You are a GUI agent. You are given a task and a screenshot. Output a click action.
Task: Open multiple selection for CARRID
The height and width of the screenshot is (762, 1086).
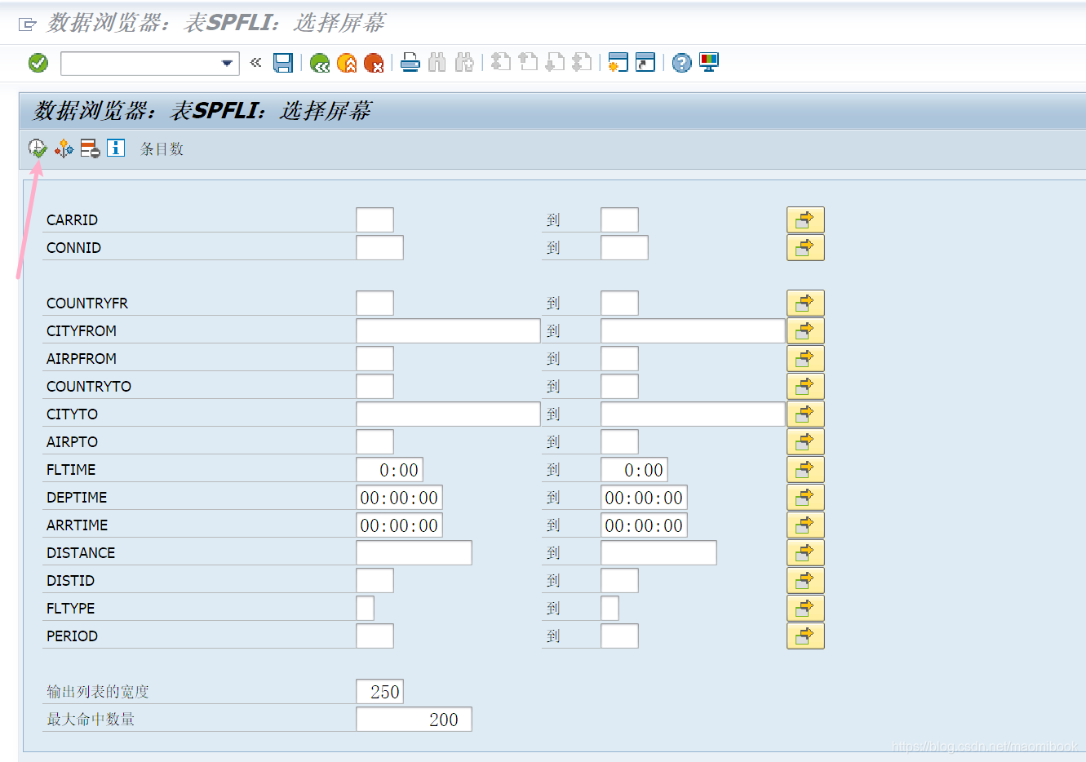pyautogui.click(x=805, y=219)
